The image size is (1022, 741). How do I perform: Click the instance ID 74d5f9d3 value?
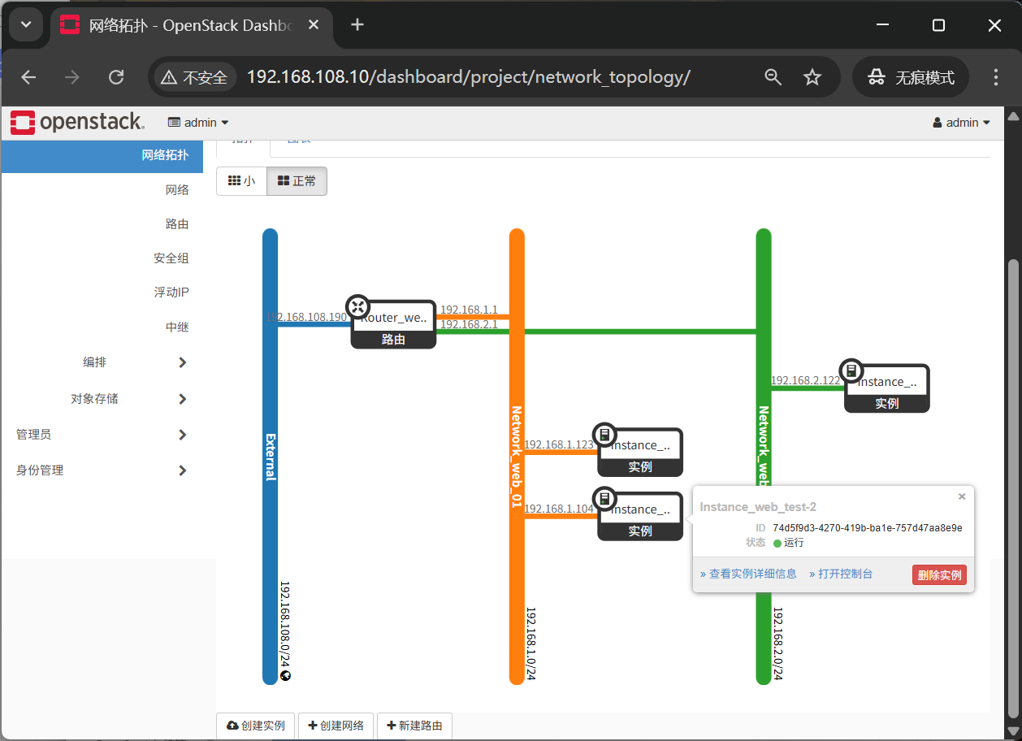(867, 528)
